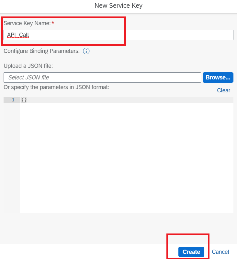Click the Configure Binding Parameters label
The width and height of the screenshot is (237, 259).
point(41,51)
